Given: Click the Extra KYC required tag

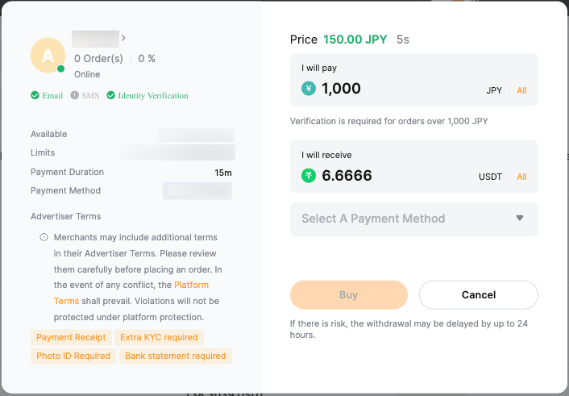Looking at the screenshot, I should click(x=159, y=337).
